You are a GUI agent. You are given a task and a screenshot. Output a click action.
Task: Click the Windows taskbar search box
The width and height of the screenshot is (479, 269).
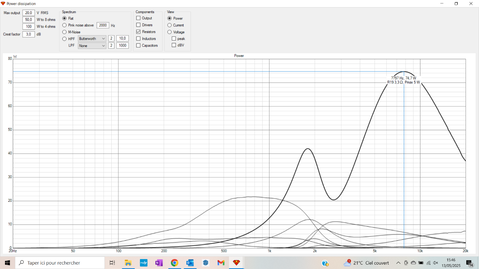pos(60,263)
